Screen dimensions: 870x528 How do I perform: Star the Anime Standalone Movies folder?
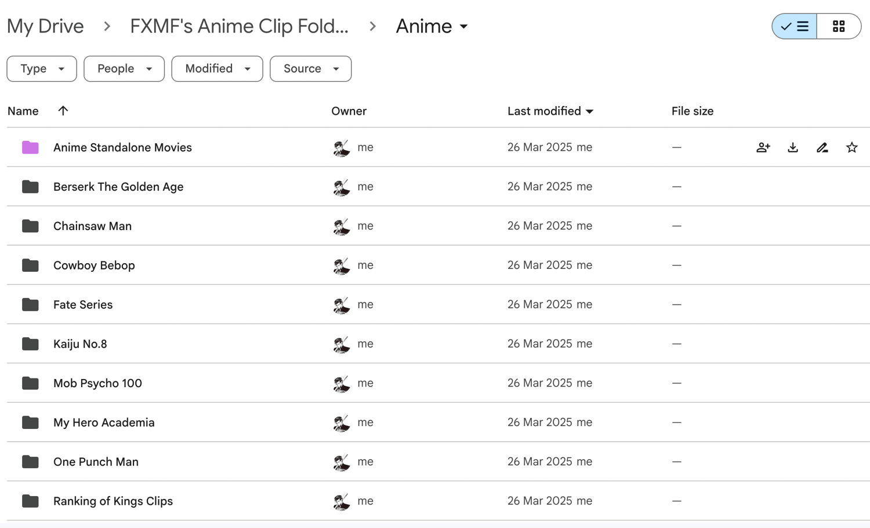tap(851, 147)
